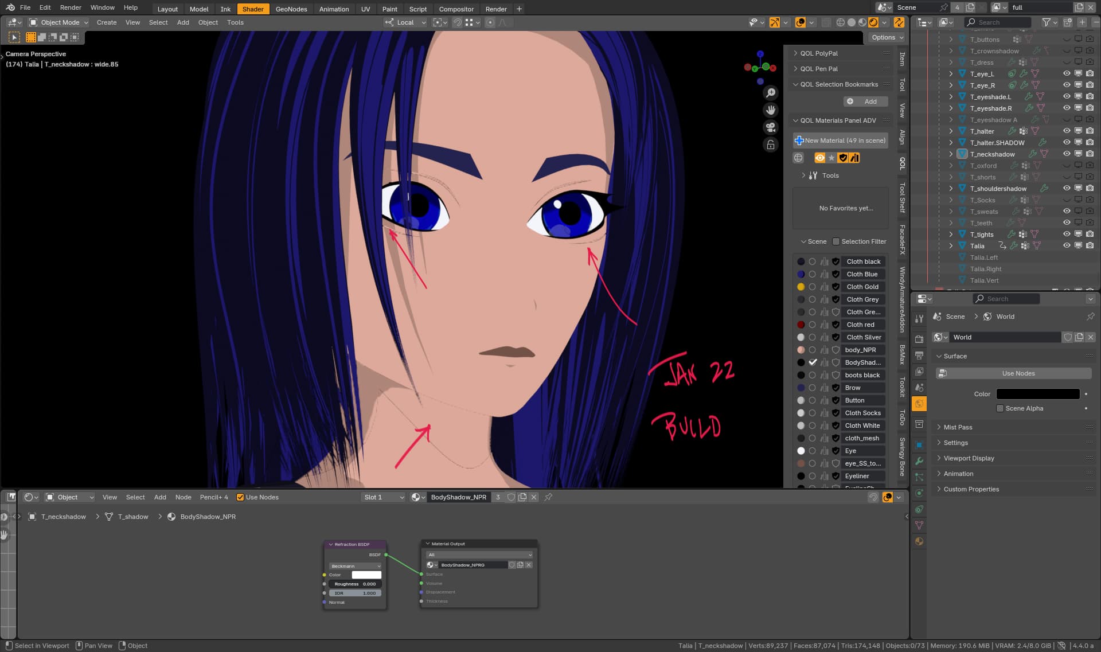Switch to solid viewport shading
Viewport: 1101px width, 652px height.
tap(852, 22)
